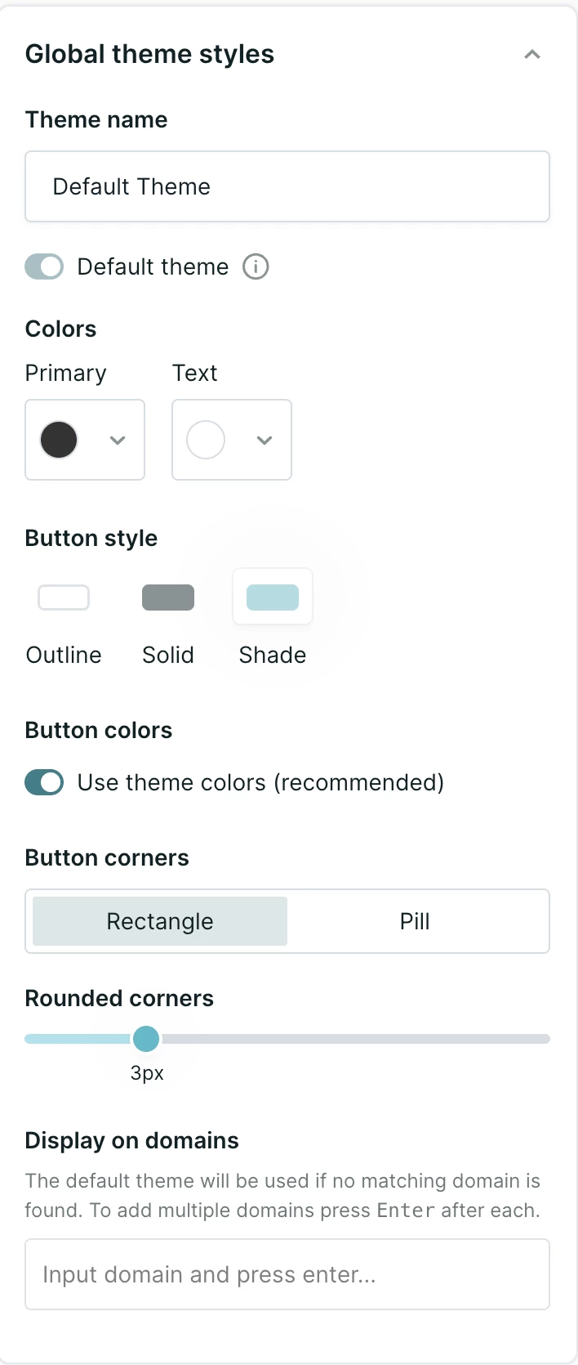Screen dimensions: 578x1365
Task: Click the Use theme colors label
Action: point(260,782)
